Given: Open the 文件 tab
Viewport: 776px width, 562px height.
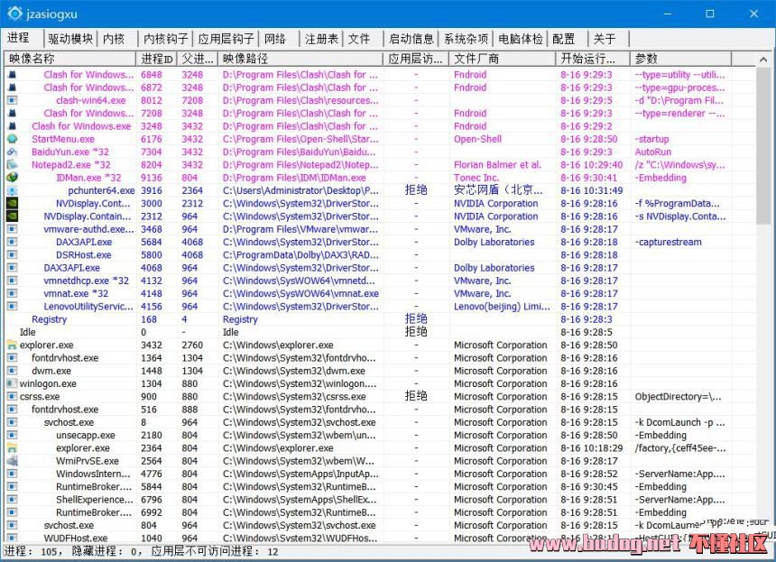Looking at the screenshot, I should tap(359, 39).
